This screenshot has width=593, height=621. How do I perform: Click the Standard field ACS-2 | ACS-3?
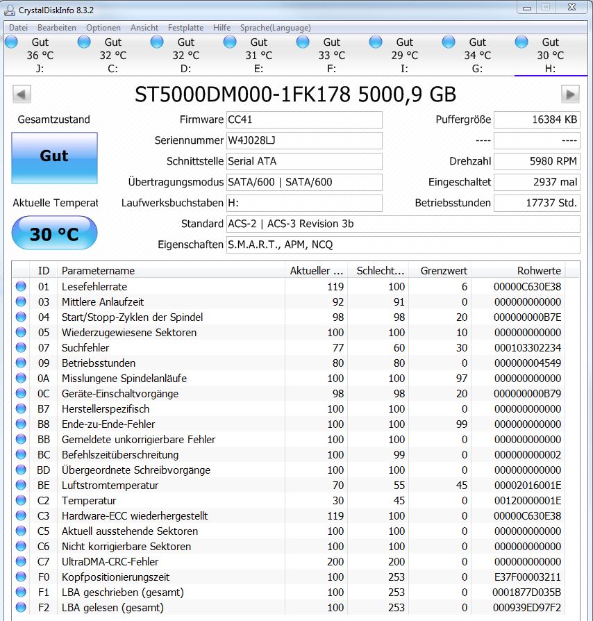(403, 224)
